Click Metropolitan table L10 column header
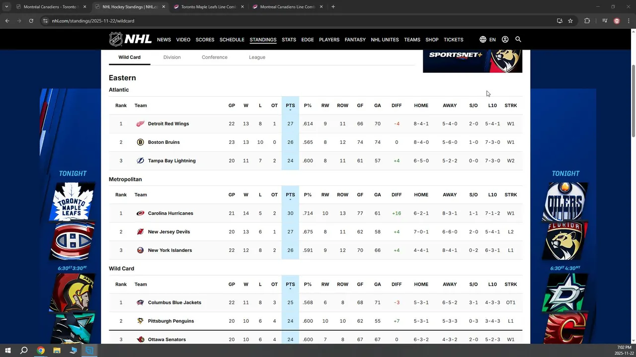The image size is (636, 357). 492,195
